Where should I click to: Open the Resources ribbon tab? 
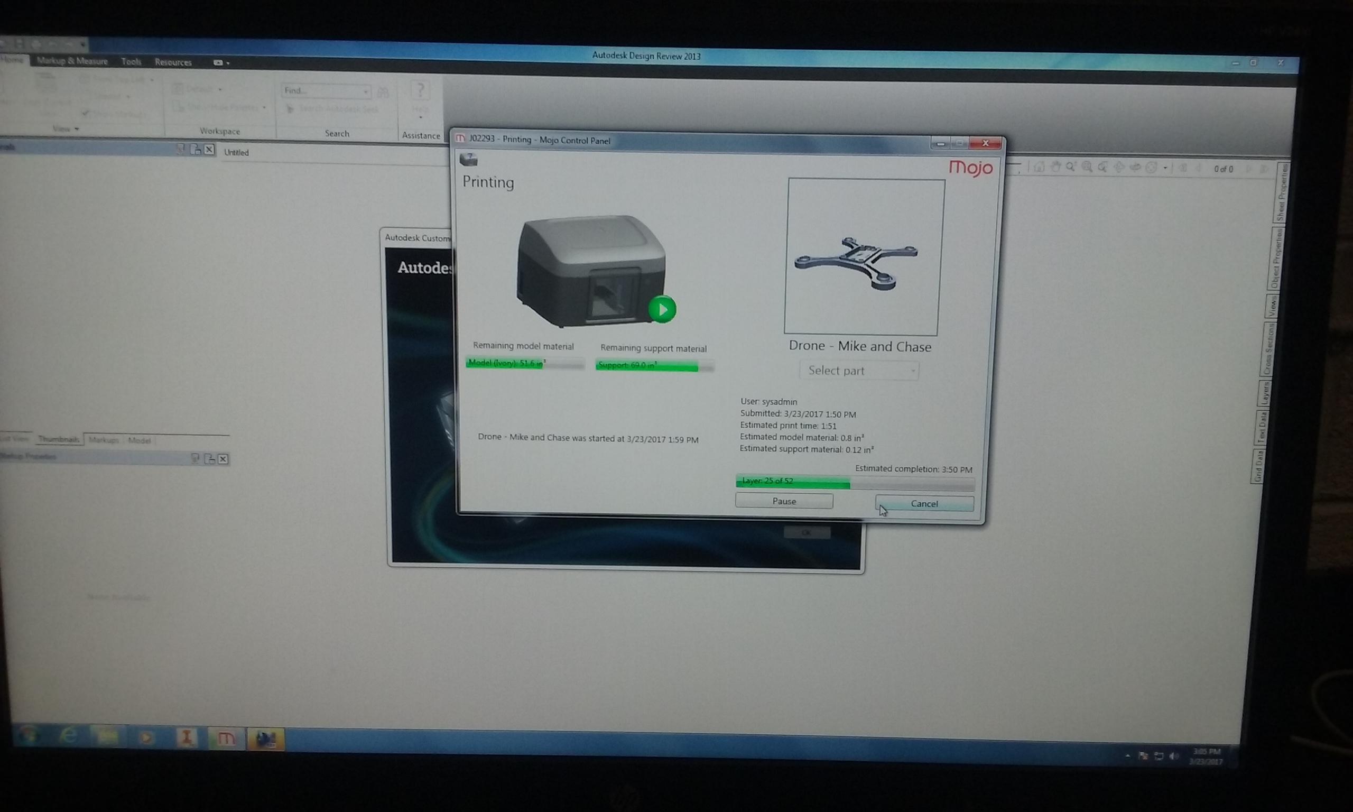(173, 62)
